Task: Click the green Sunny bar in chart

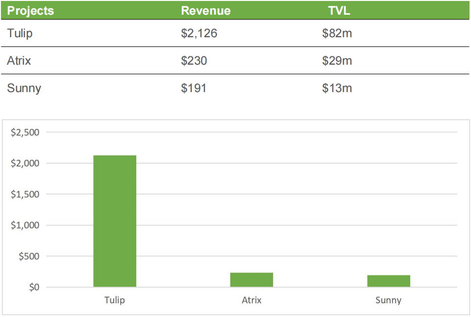Action: pos(388,281)
